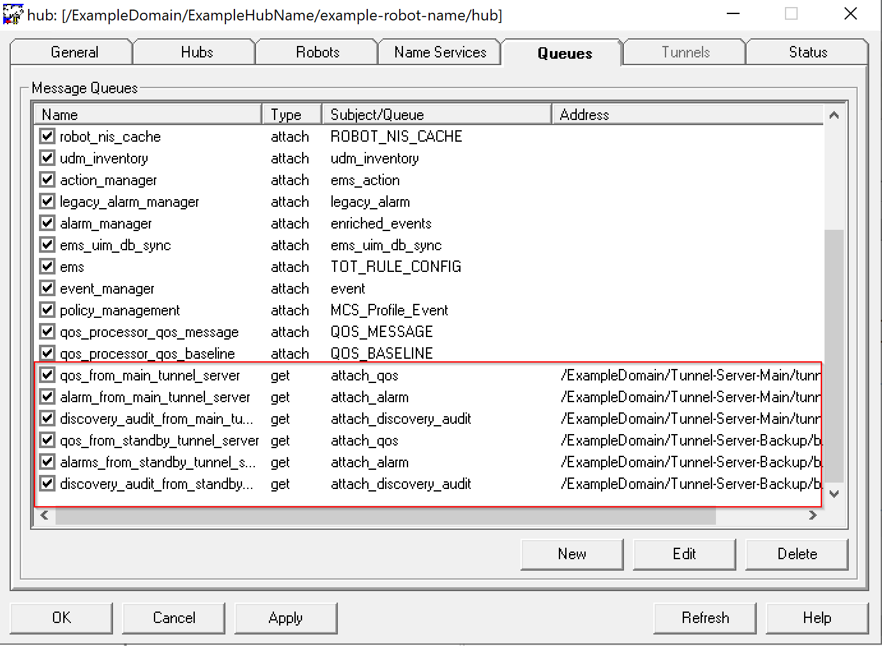Image resolution: width=882 pixels, height=646 pixels.
Task: Close the hub configuration window
Action: point(851,13)
